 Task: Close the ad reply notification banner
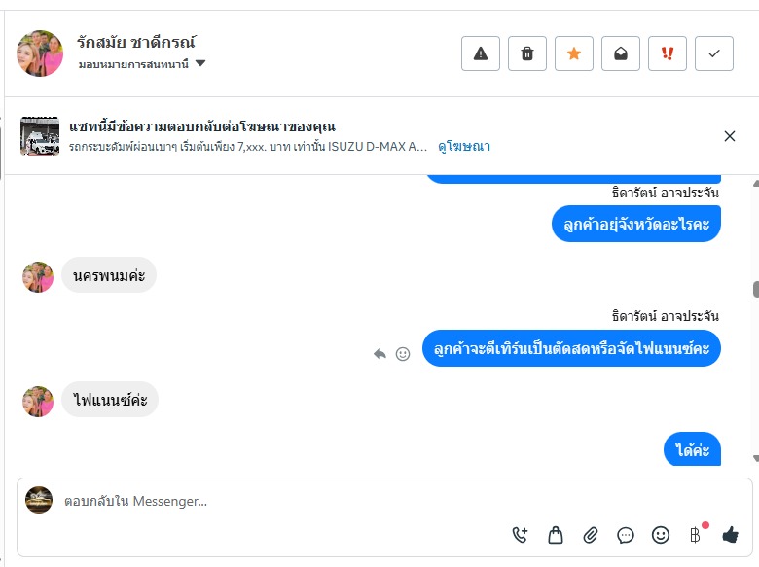(x=730, y=136)
